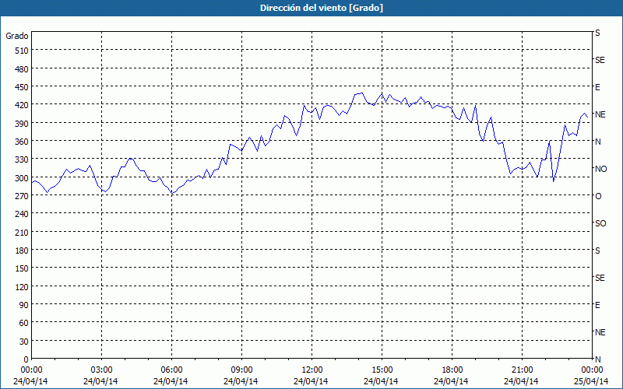Click the 510 value on the degree axis
The height and width of the screenshot is (389, 623).
[22, 51]
